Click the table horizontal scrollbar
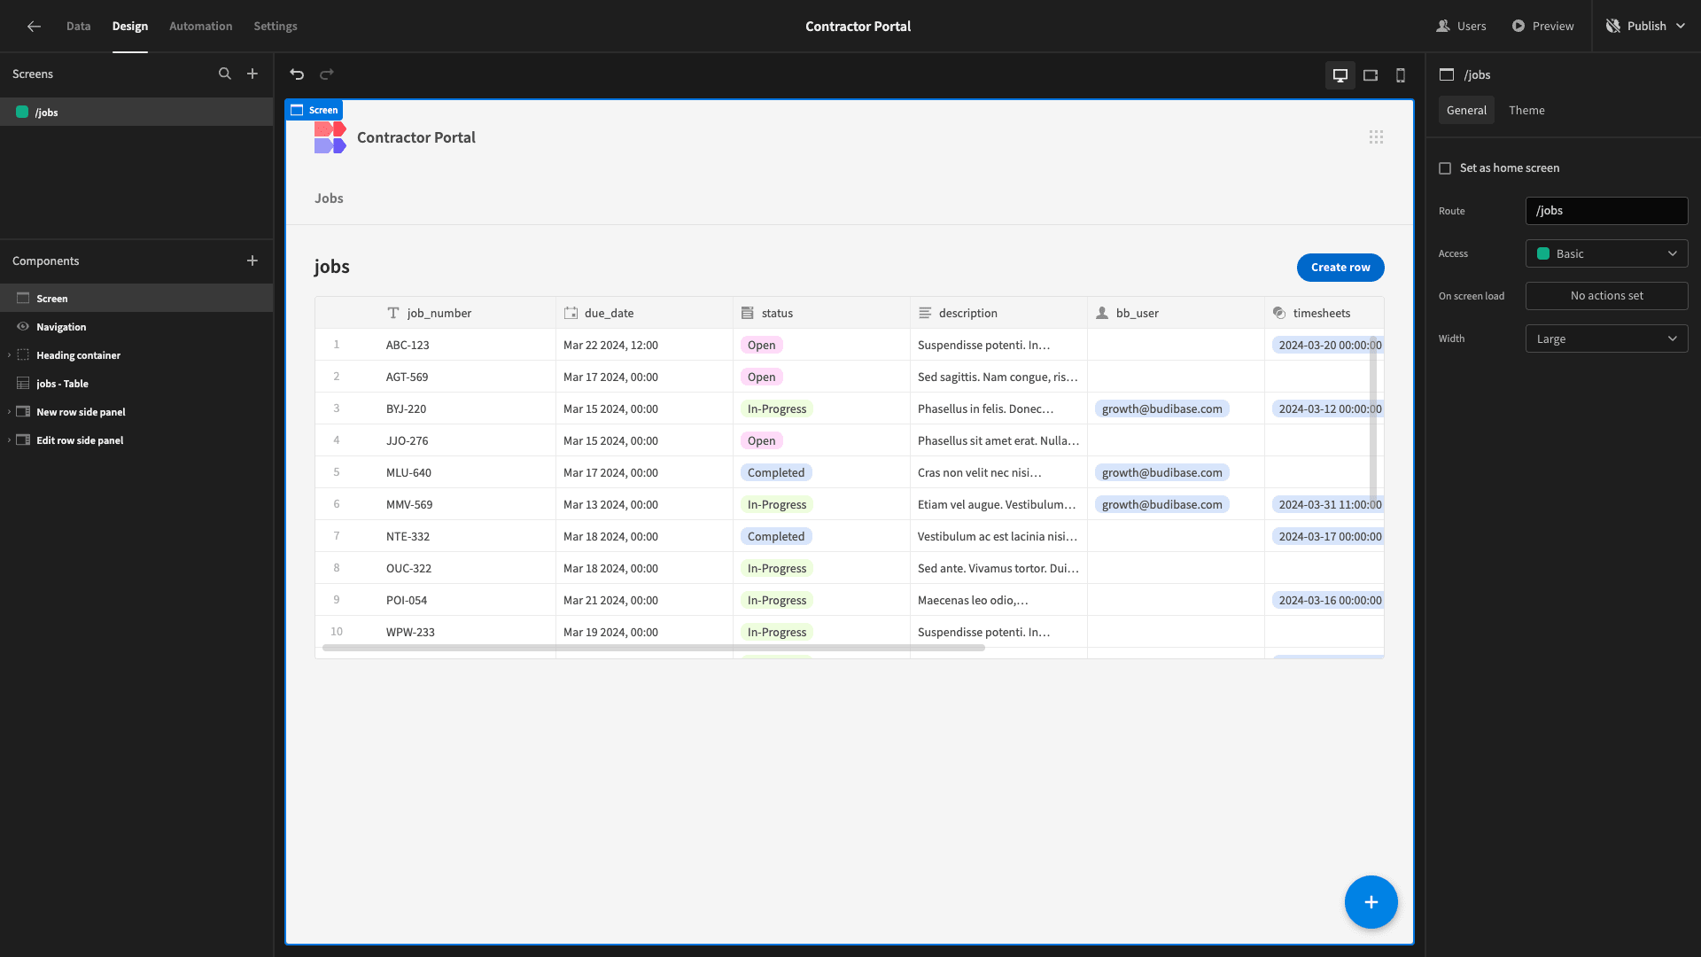 point(654,649)
